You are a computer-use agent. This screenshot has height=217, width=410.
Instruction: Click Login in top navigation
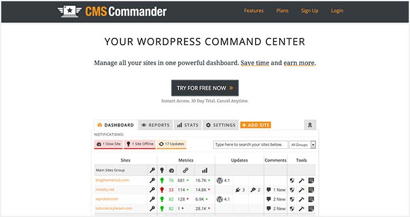(337, 11)
